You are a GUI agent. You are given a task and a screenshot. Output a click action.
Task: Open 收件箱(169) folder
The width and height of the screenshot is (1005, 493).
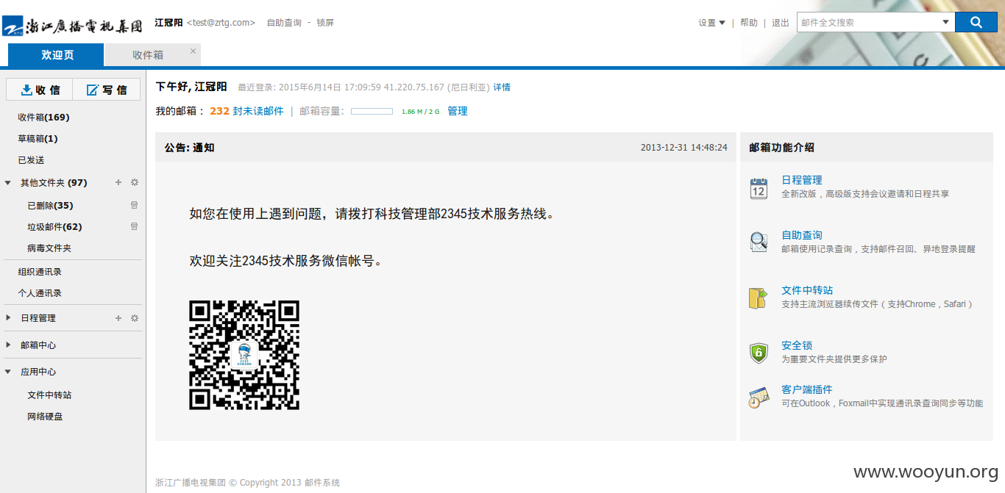[x=44, y=117]
